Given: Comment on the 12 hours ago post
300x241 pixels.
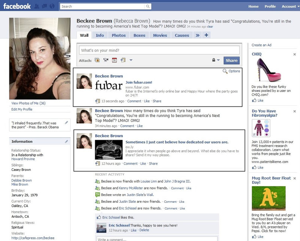Looking at the screenshot, I should click(x=130, y=163).
